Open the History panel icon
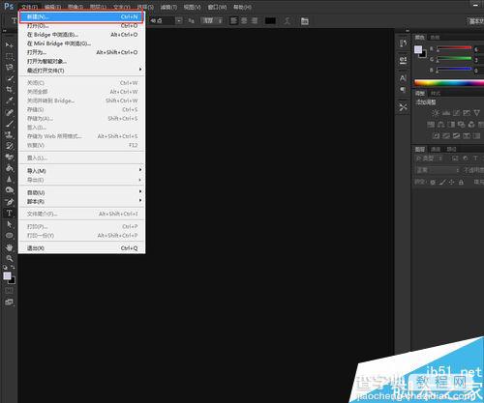The height and width of the screenshot is (403, 484). [403, 43]
